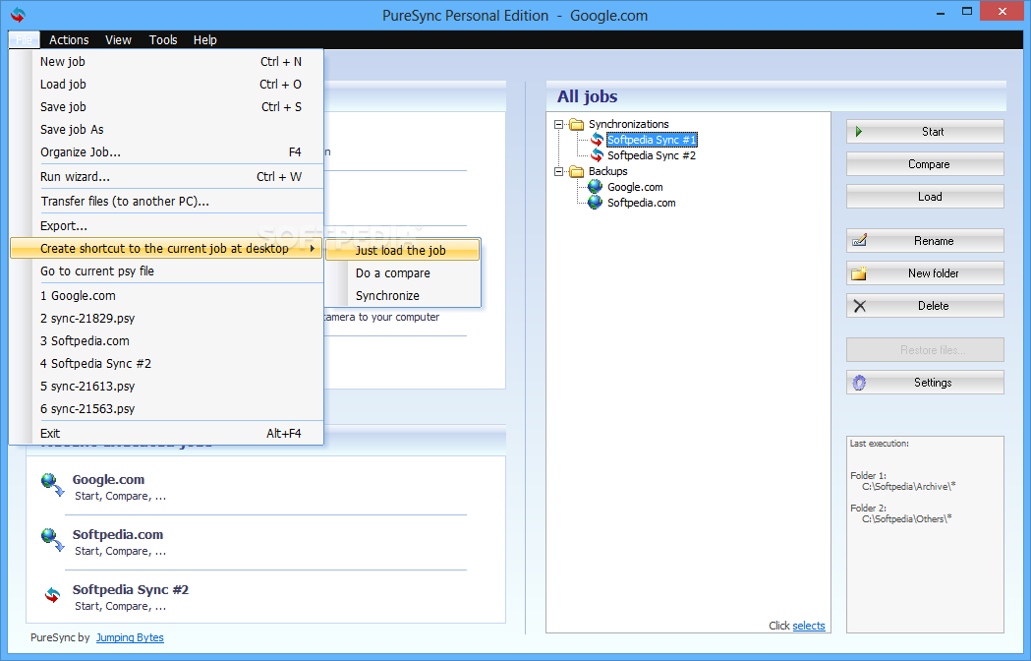Click the Synchronizations folder label
1031x661 pixels.
(628, 124)
